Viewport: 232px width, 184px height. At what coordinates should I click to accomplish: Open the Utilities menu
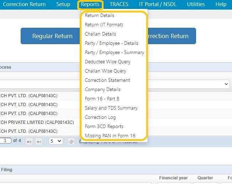[x=196, y=4]
